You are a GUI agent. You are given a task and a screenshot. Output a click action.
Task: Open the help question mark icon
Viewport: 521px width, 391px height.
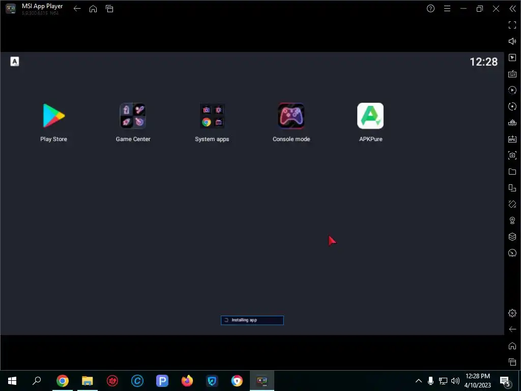click(430, 9)
